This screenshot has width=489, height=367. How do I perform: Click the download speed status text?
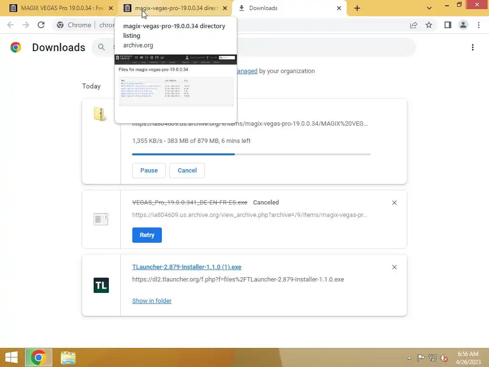(191, 141)
